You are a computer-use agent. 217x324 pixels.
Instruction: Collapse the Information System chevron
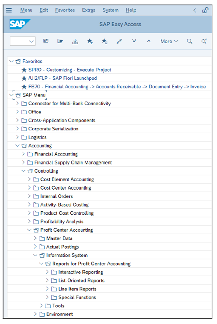35,255
